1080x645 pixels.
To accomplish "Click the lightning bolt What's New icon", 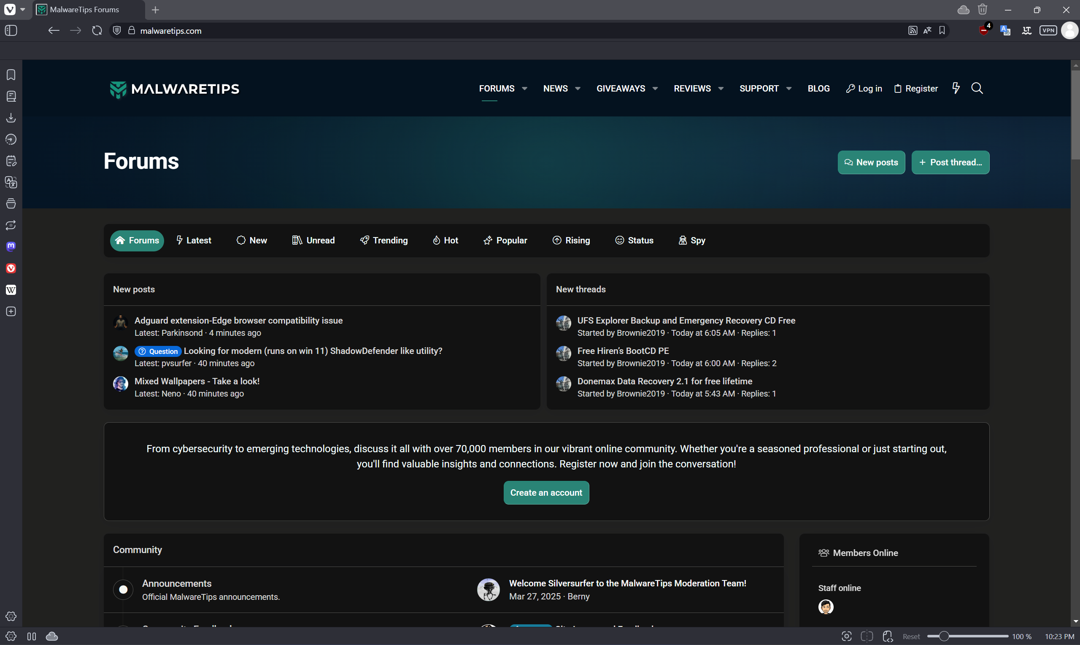I will tap(956, 88).
